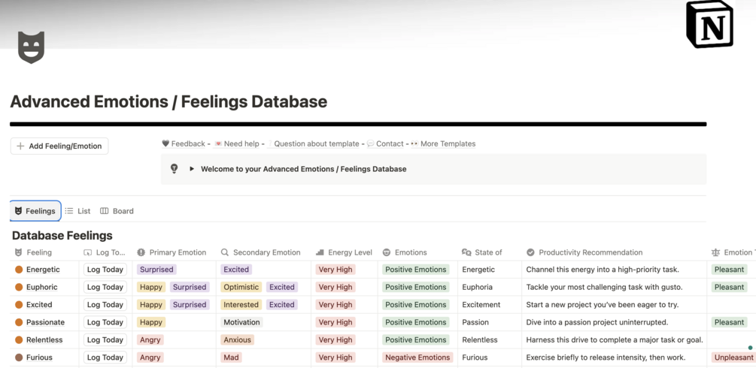This screenshot has height=368, width=756.
Task: Open the Primary Emotion column header menu
Action: click(178, 253)
